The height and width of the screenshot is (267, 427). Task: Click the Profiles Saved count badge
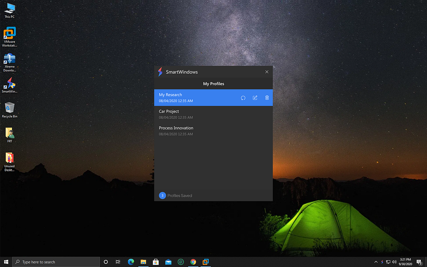click(162, 195)
